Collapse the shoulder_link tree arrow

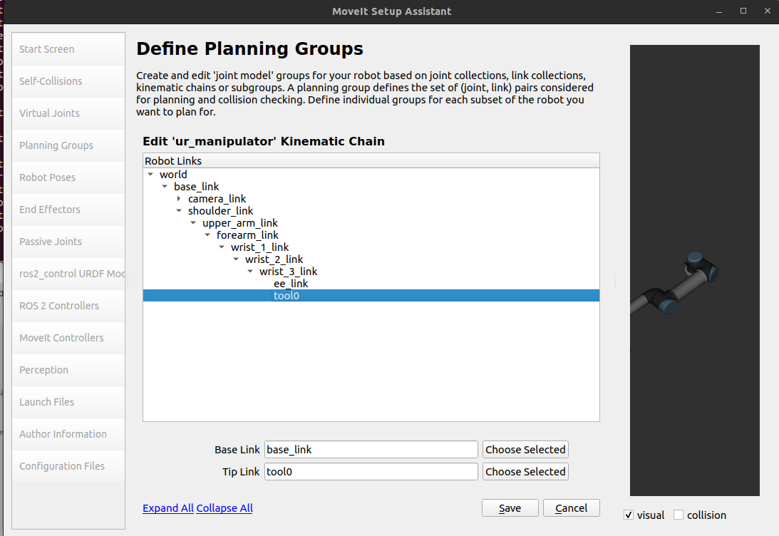pos(179,211)
